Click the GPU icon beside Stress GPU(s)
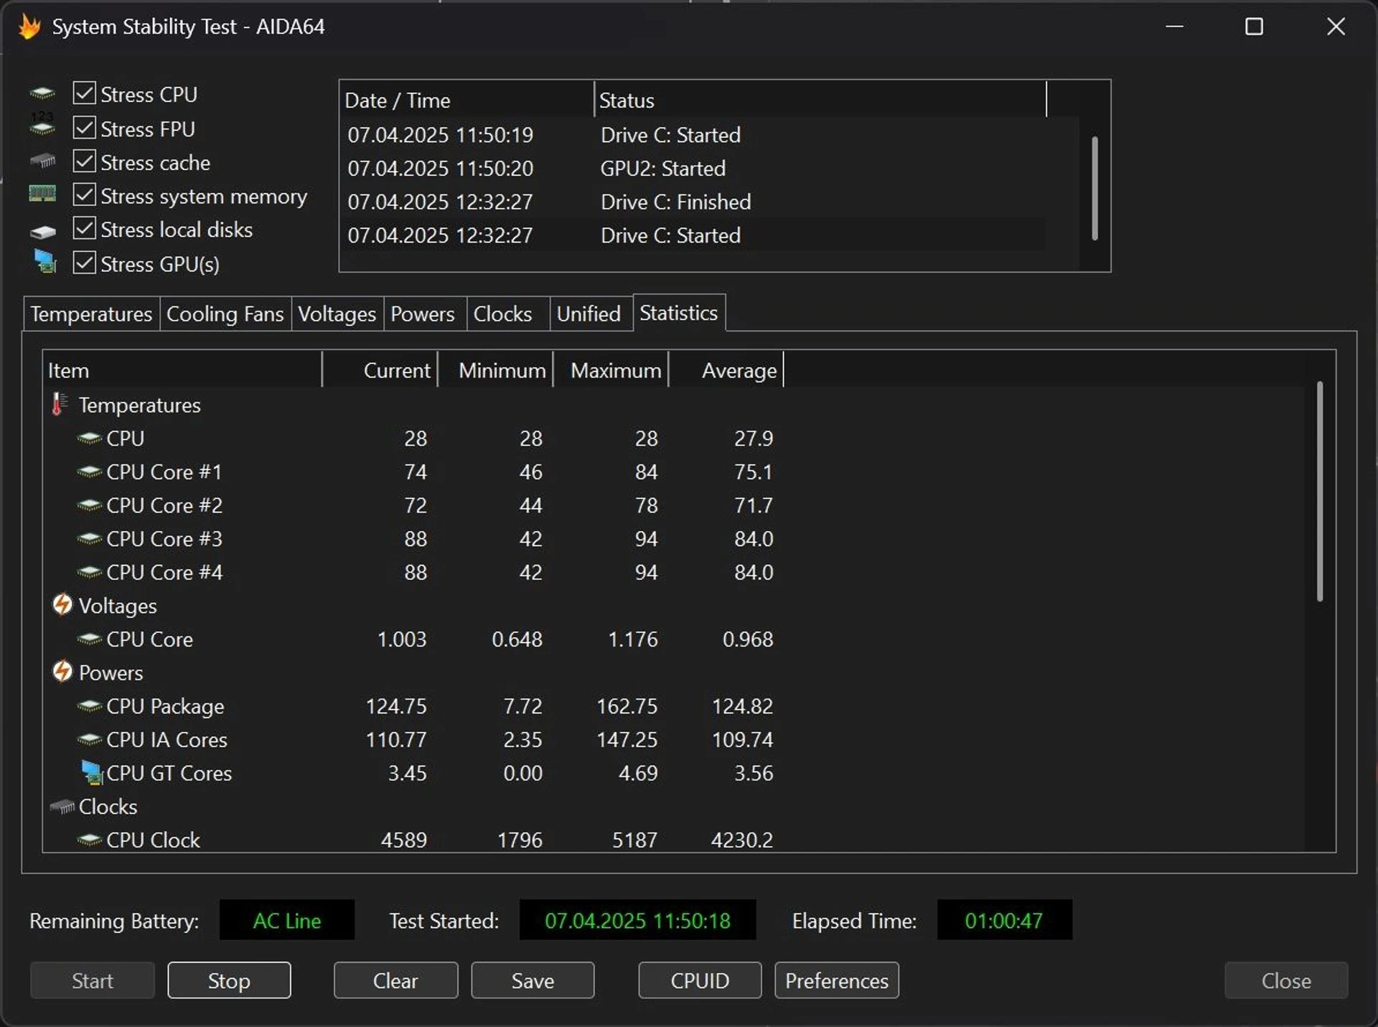The height and width of the screenshot is (1027, 1378). (x=44, y=262)
